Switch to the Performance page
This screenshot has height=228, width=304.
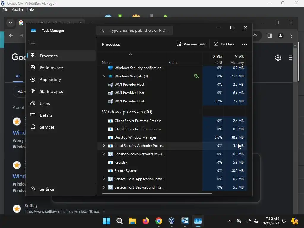(x=61, y=68)
